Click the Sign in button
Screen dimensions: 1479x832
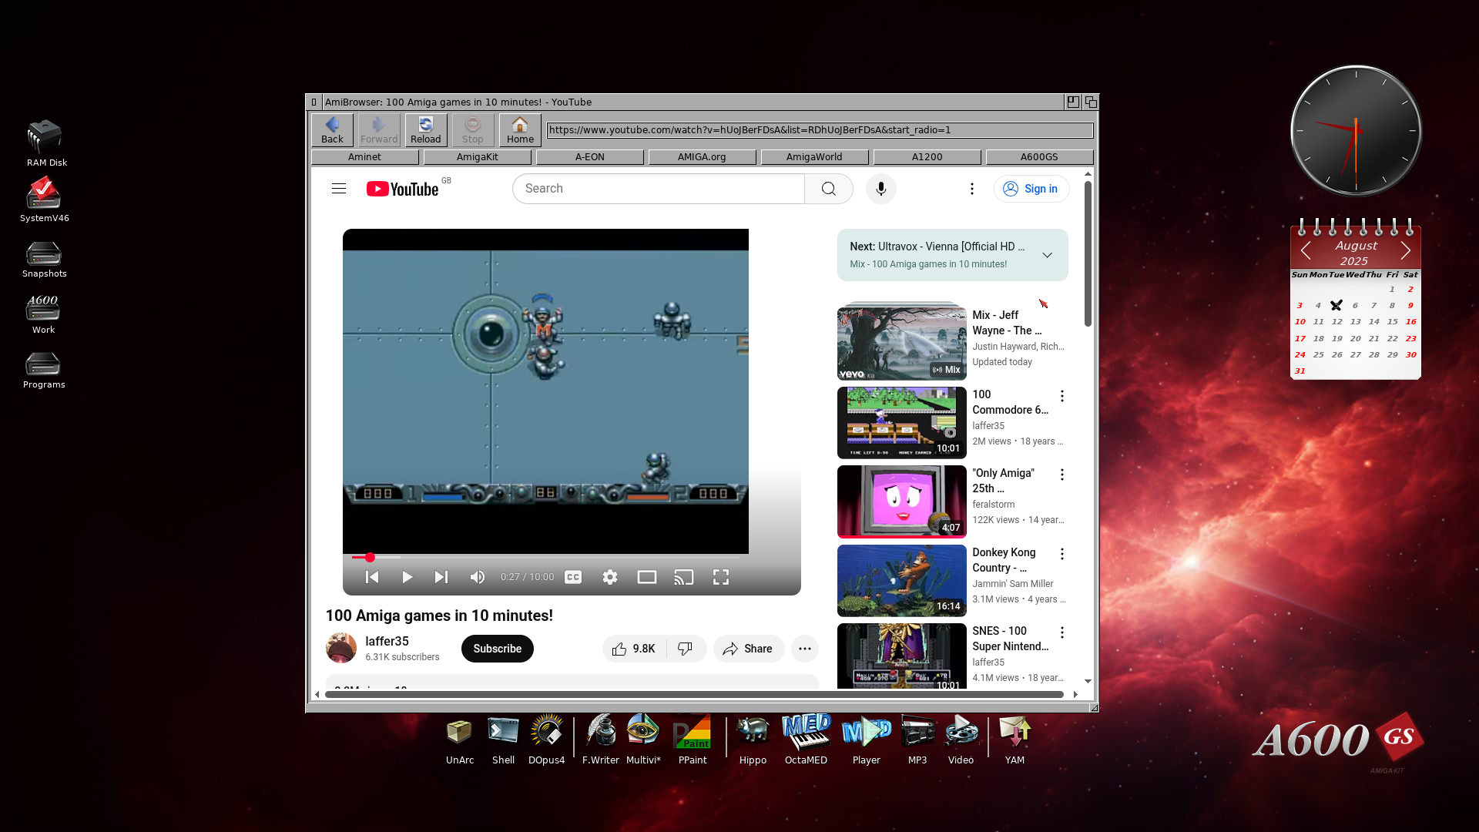[x=1031, y=189]
